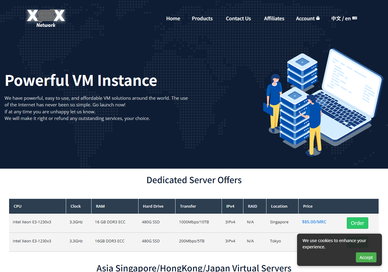The width and height of the screenshot is (388, 272).
Task: Click the Transfer column header
Action: [199, 206]
